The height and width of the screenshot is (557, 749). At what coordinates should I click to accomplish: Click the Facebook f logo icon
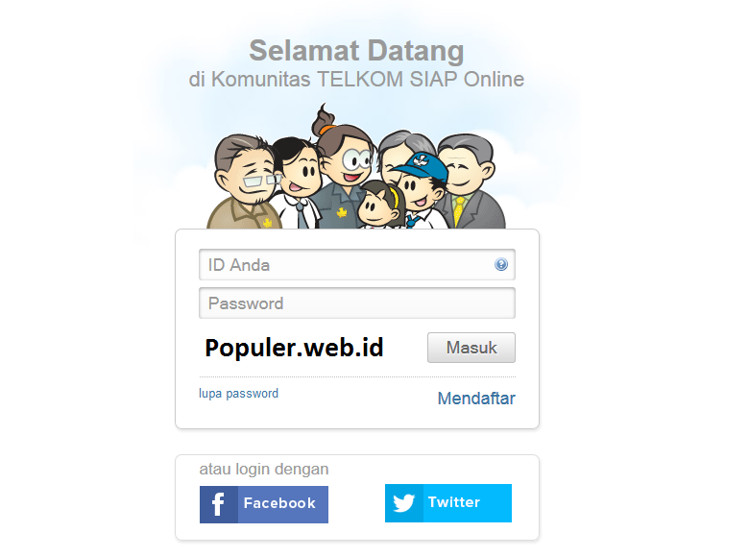pyautogui.click(x=218, y=504)
